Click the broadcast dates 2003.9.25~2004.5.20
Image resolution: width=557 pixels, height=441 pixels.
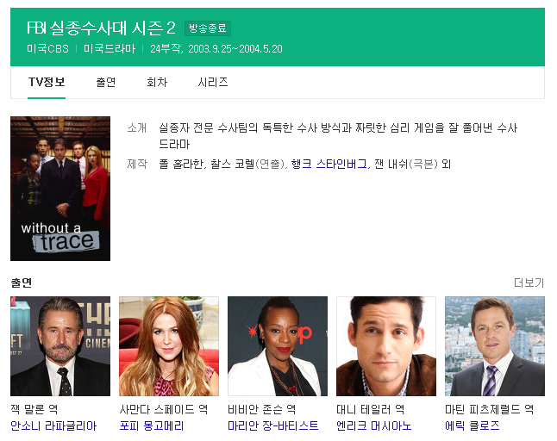pos(235,49)
